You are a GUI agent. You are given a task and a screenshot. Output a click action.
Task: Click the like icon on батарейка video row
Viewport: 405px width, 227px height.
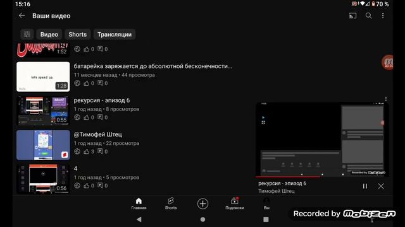click(x=86, y=83)
